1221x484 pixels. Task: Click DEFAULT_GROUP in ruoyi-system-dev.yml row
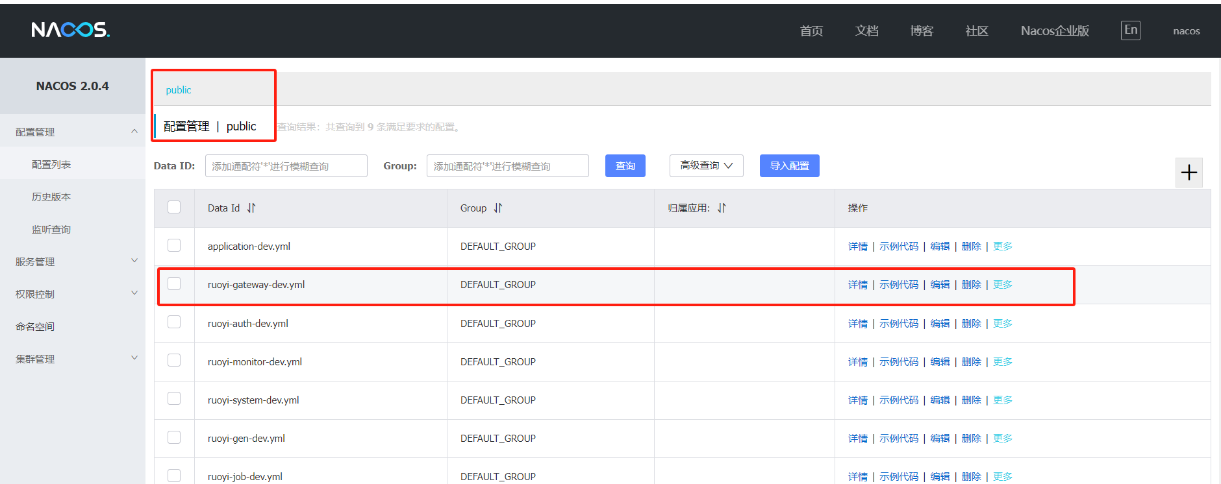[x=498, y=400]
